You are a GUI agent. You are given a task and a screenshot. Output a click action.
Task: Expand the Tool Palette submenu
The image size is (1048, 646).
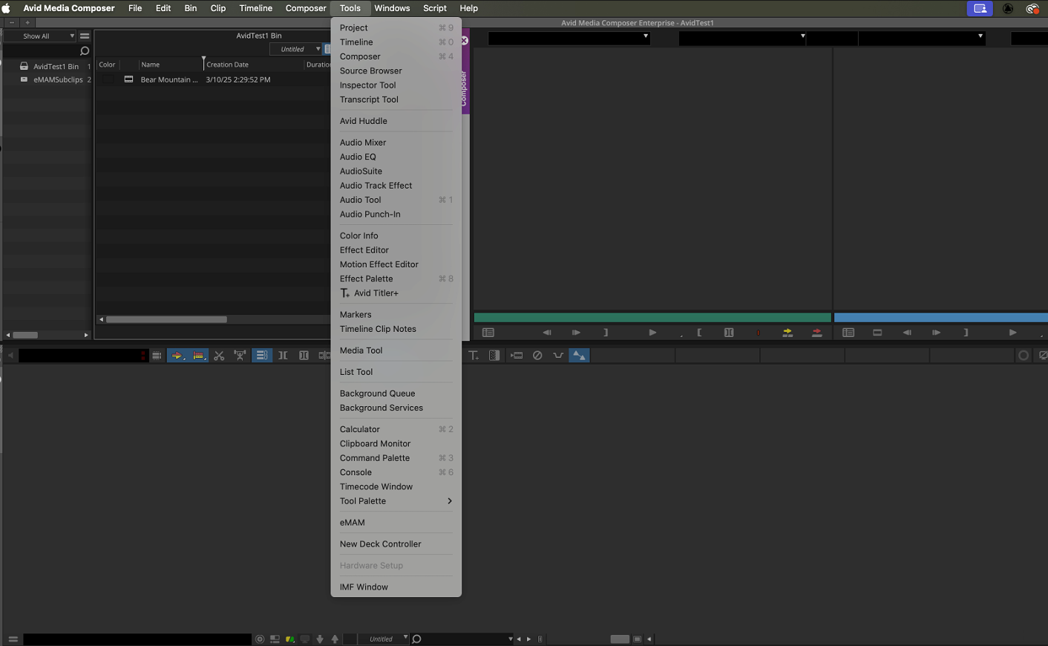396,501
